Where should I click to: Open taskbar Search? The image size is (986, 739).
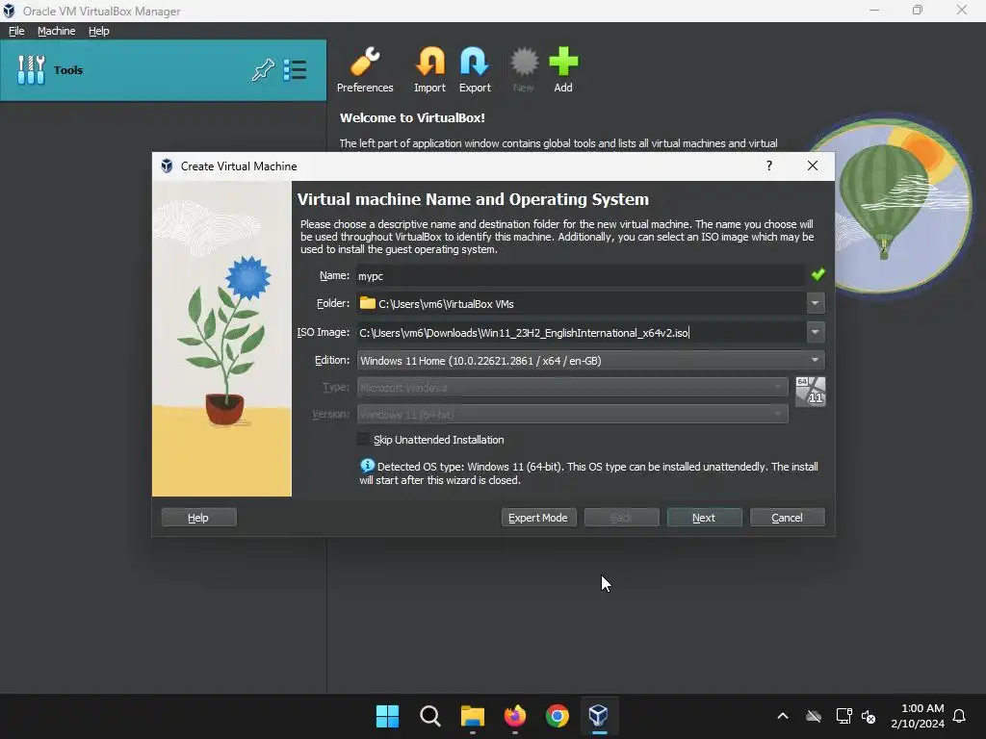(430, 716)
